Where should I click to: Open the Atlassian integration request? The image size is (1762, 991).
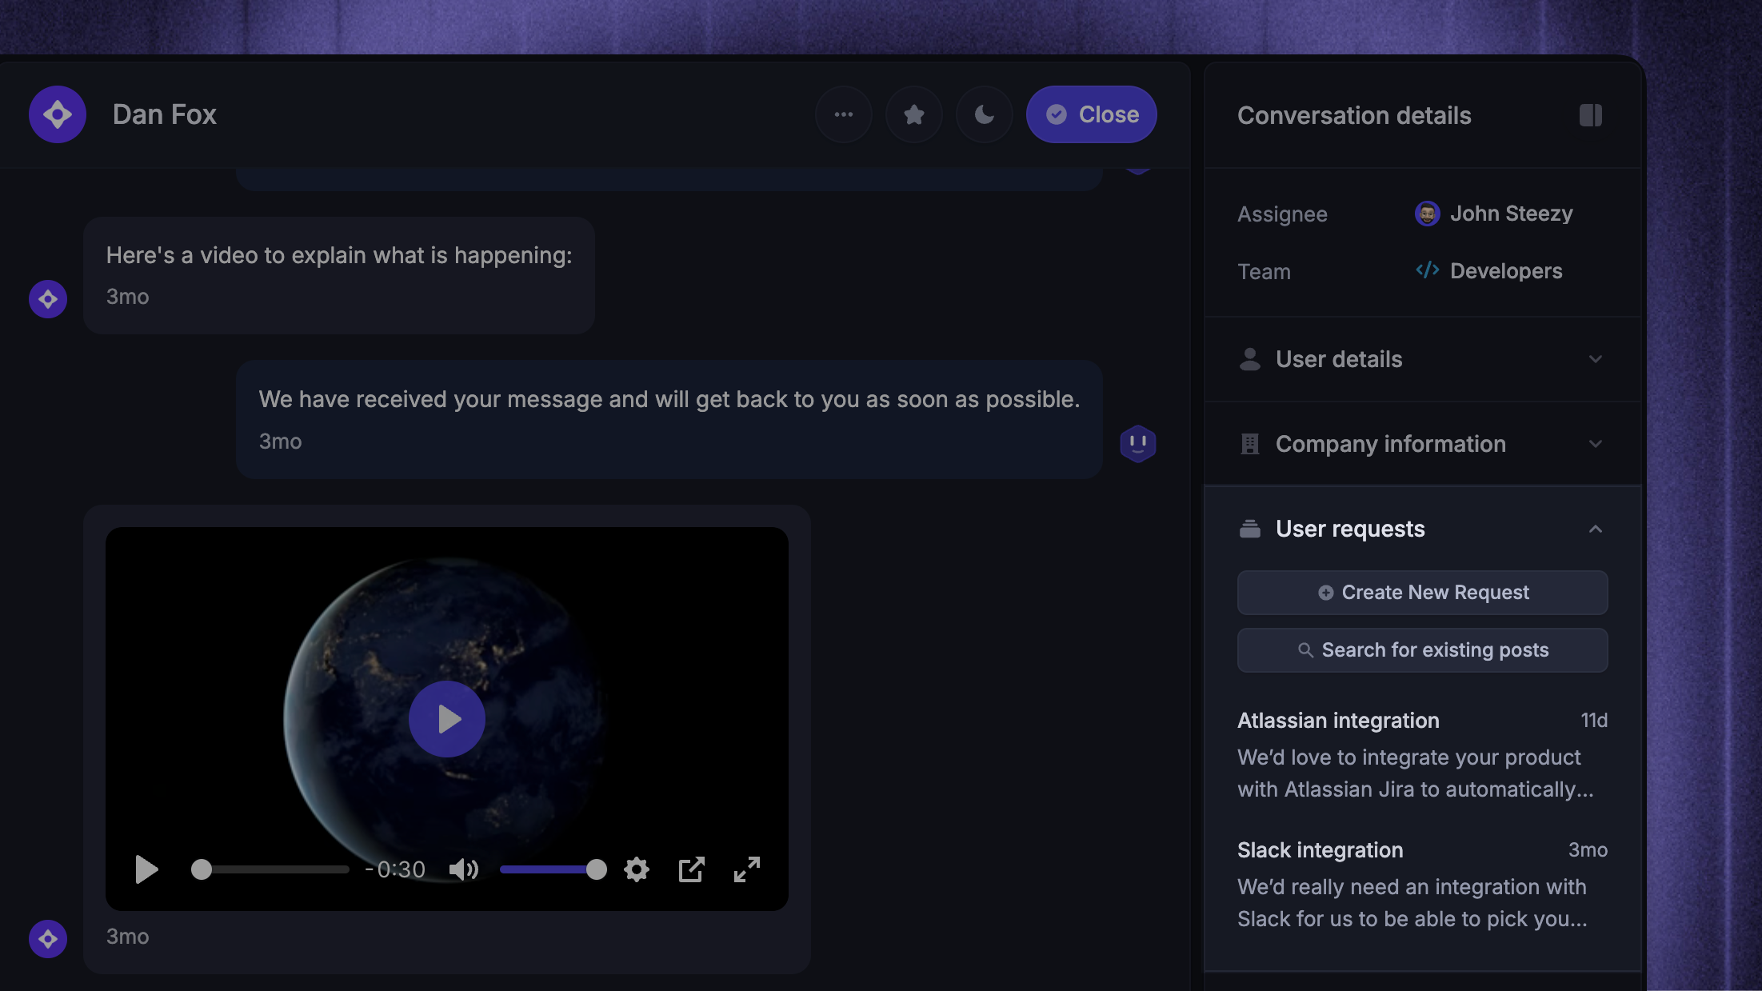(x=1422, y=754)
